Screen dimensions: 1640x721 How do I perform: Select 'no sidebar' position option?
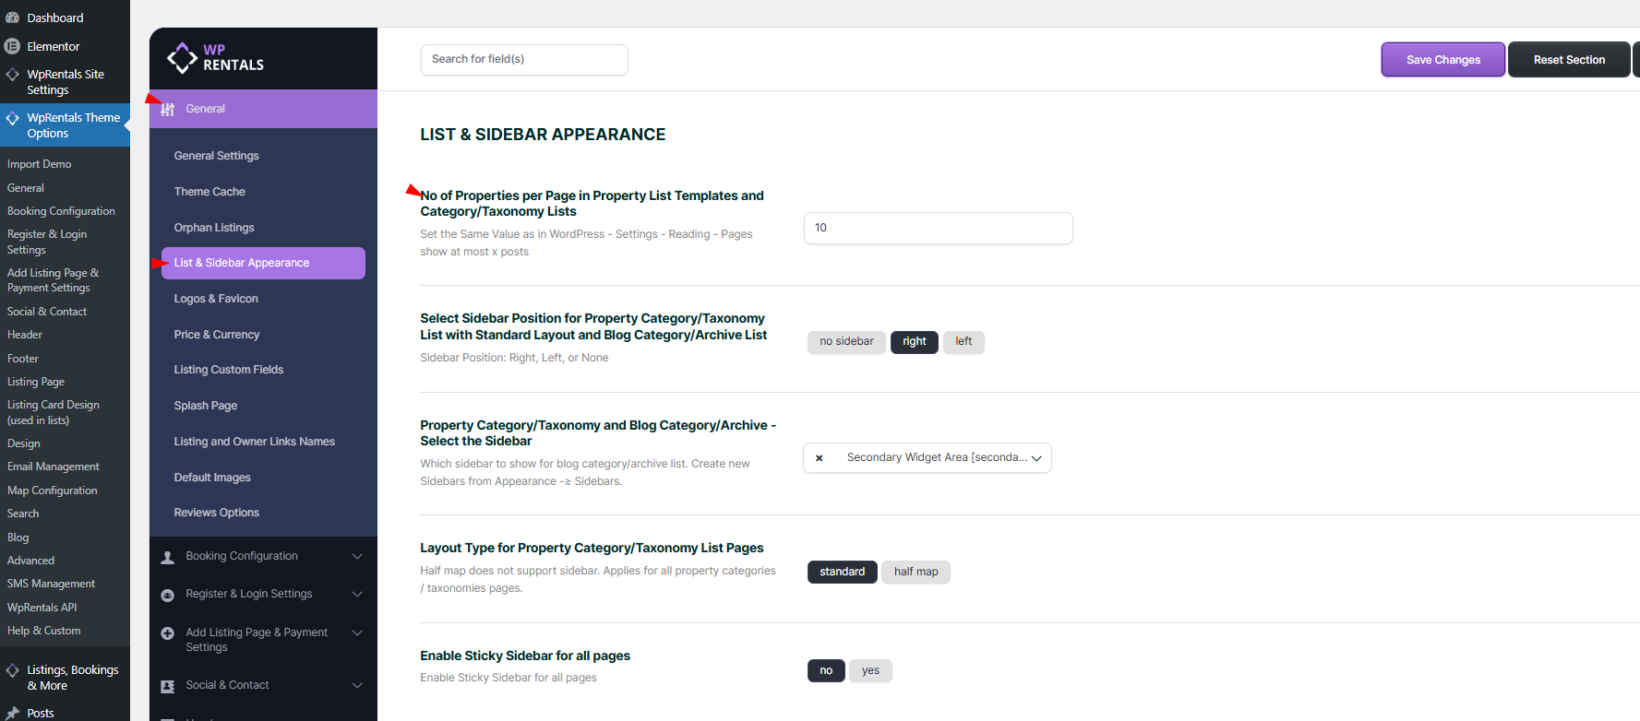846,342
